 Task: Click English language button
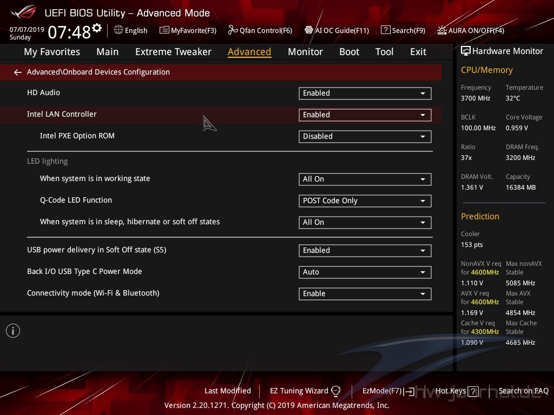pos(136,31)
